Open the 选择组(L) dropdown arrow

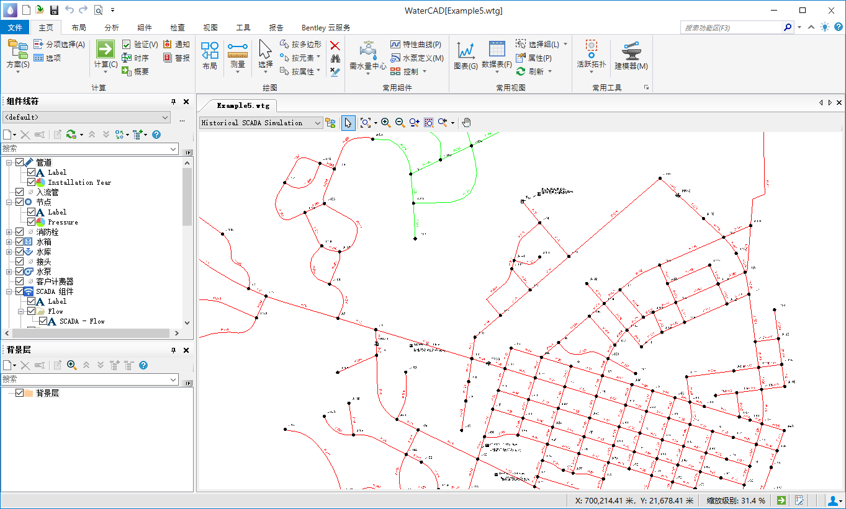pyautogui.click(x=565, y=45)
